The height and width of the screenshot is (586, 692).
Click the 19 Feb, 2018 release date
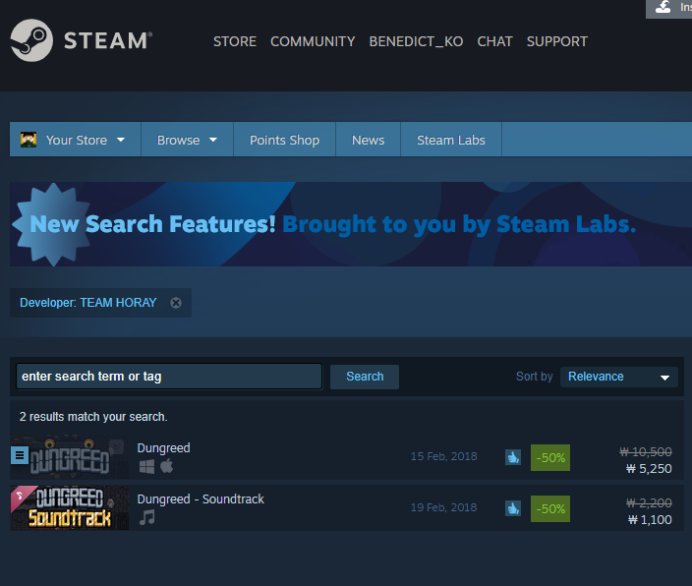tap(443, 508)
